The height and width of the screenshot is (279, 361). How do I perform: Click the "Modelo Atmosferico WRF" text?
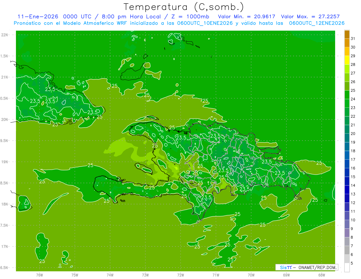point(98,23)
